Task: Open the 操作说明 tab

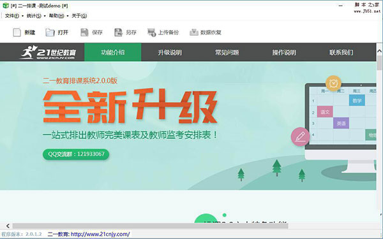Action: (284, 52)
